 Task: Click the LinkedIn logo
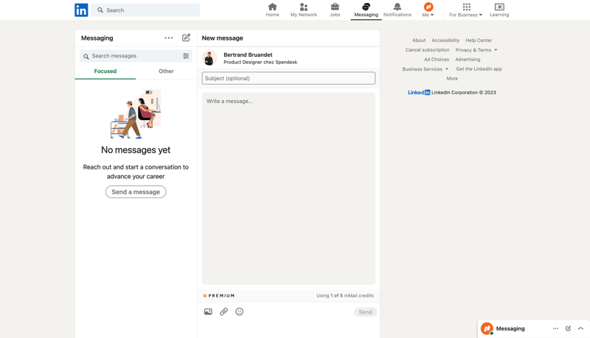[81, 10]
